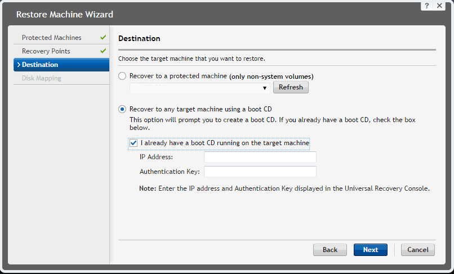Uncheck I already have a boot CD checkbox
Viewport: 454px width, 274px height.
133,143
